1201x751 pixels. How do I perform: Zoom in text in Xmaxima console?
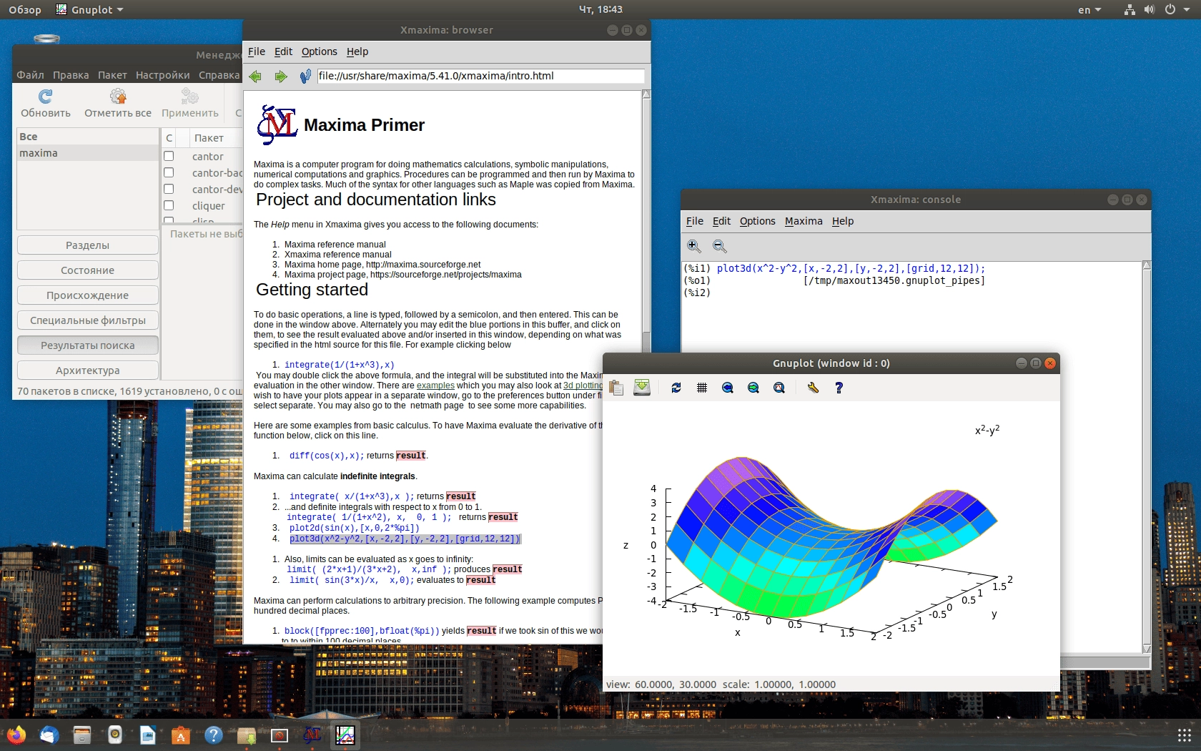point(693,246)
